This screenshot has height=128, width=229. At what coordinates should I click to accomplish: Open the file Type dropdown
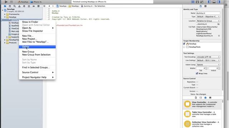208,17
